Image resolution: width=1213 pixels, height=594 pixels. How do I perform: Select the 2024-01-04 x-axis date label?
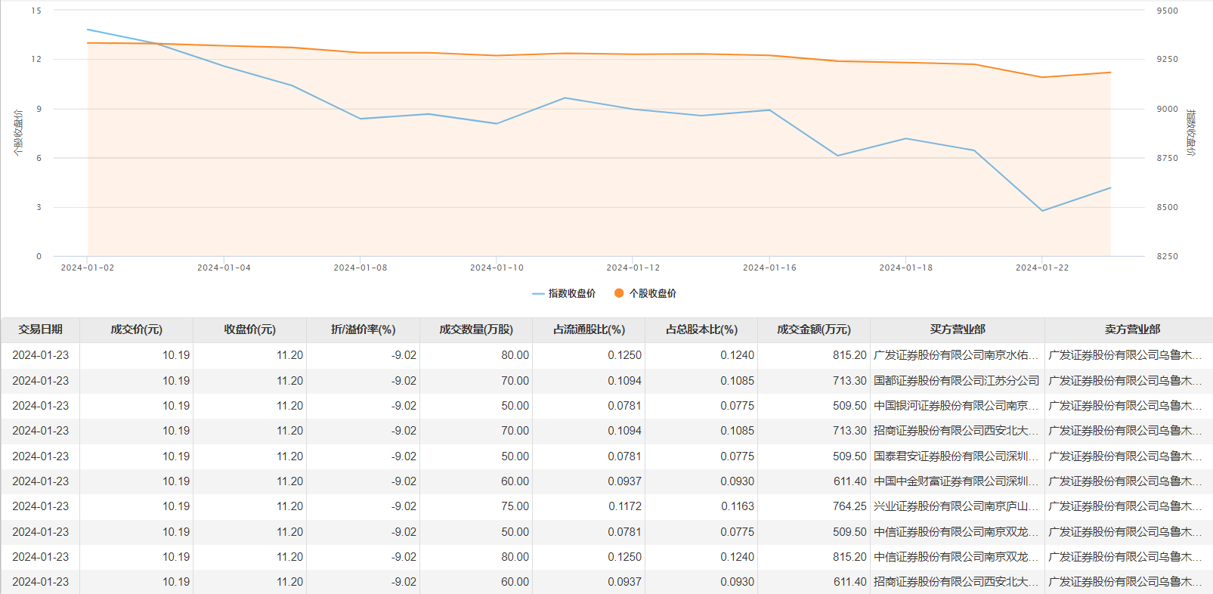[224, 268]
